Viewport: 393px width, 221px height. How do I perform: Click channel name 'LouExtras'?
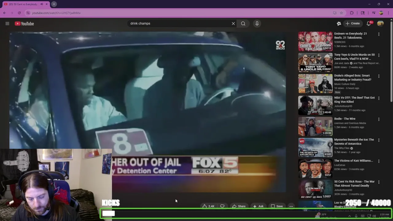point(340,165)
